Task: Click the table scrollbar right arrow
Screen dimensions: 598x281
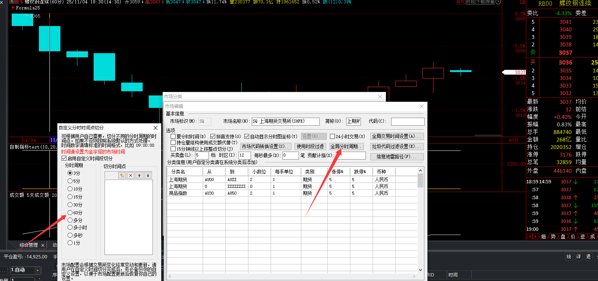Action: tap(414, 276)
